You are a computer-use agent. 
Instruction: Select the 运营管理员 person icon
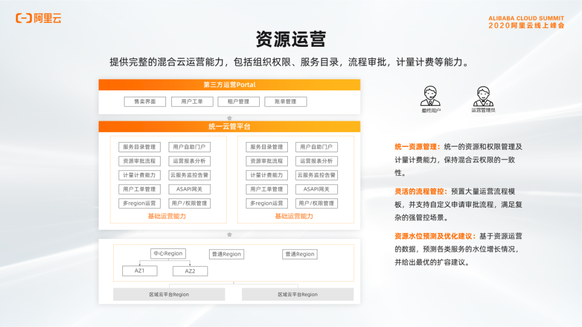tap(483, 96)
